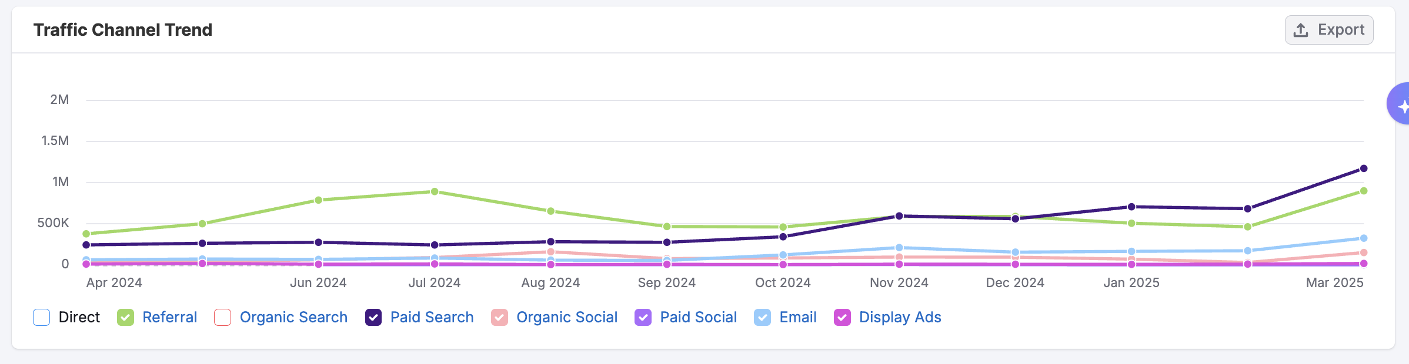Disable the Email channel checkbox

[x=762, y=318]
